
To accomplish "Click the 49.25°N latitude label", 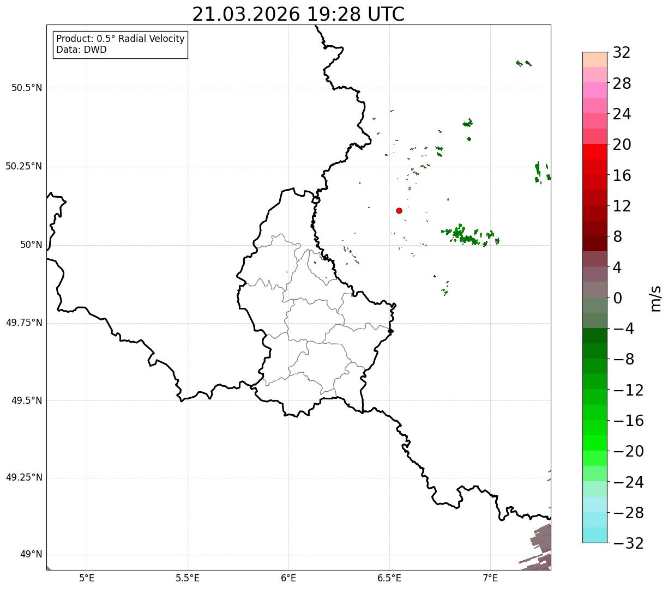I will click(x=24, y=478).
